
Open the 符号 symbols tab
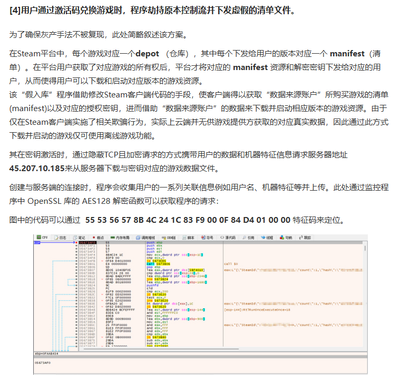pos(207,238)
